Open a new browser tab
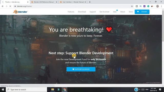 coord(90,2)
